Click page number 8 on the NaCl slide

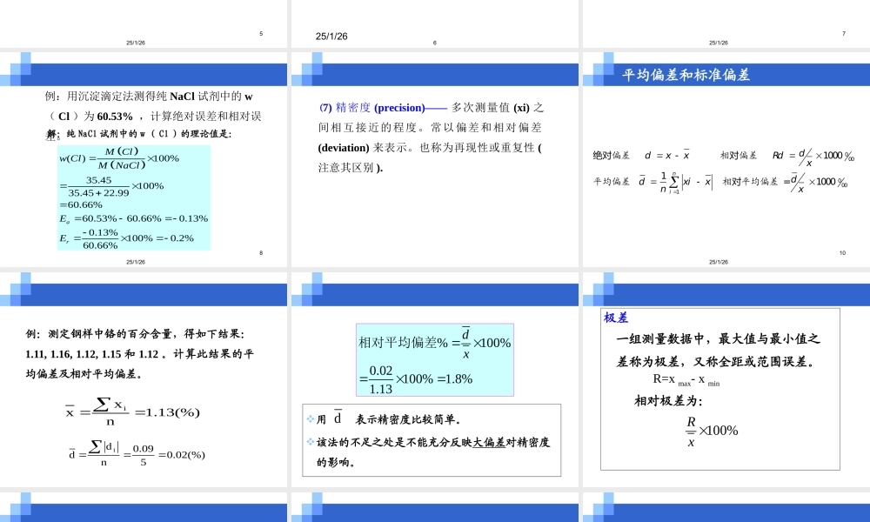tap(261, 253)
